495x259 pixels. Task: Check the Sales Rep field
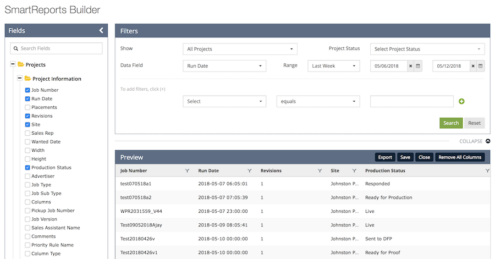coord(28,133)
